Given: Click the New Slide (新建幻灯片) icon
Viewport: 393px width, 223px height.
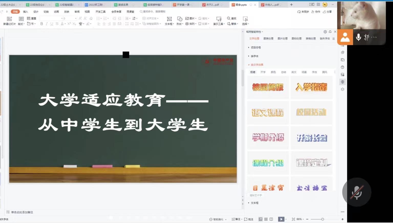Looking at the screenshot, I should [9, 19].
